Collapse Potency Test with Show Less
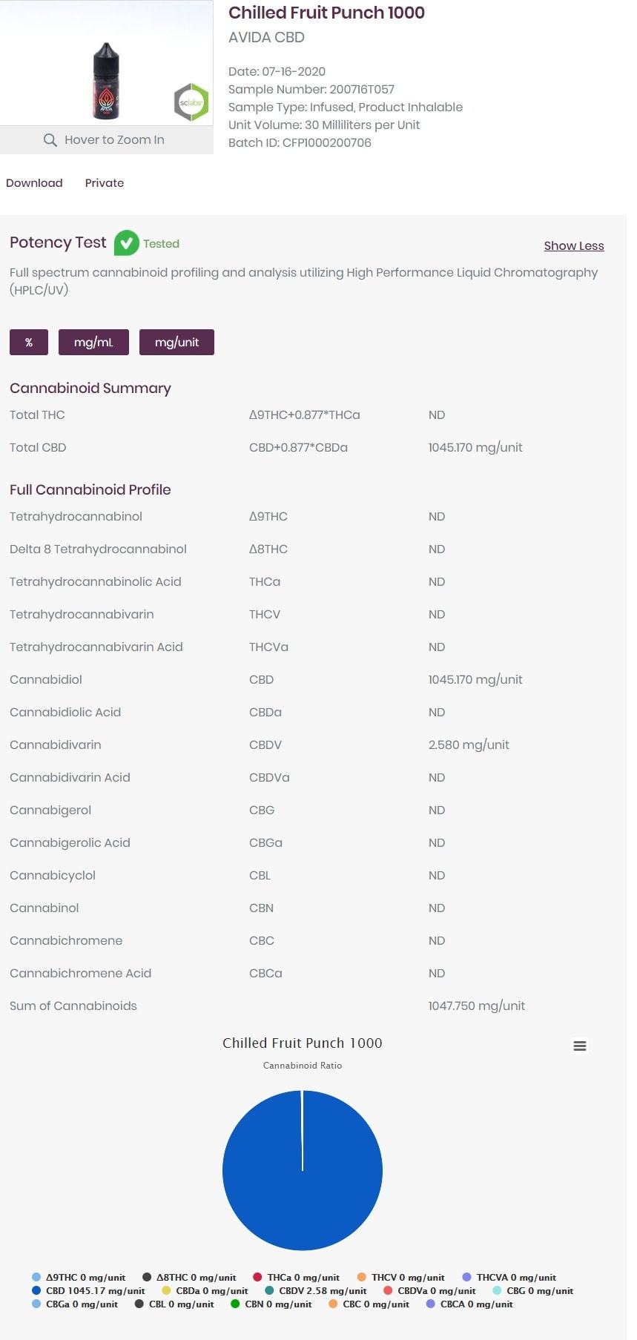 coord(574,245)
